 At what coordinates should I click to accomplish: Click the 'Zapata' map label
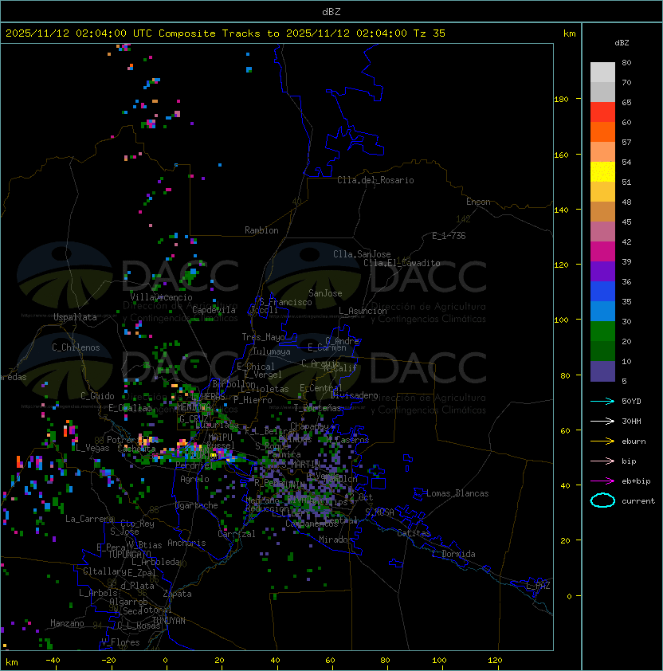pyautogui.click(x=177, y=594)
